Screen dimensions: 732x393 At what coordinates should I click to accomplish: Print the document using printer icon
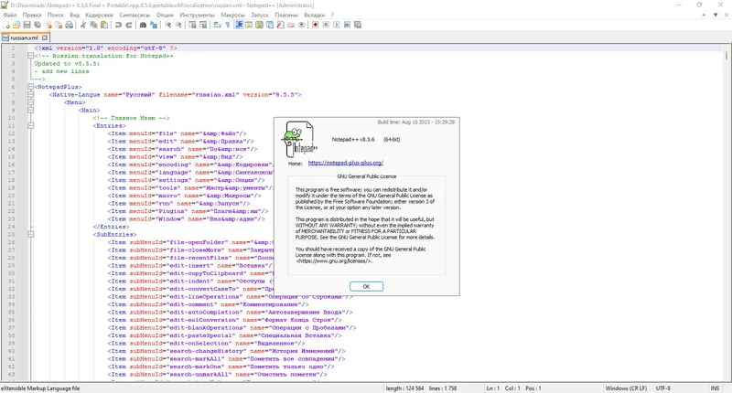pyautogui.click(x=70, y=25)
